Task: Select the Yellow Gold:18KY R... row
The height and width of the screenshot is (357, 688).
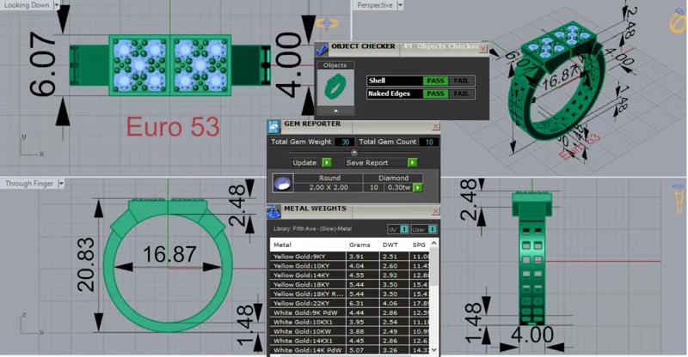Action: pyautogui.click(x=350, y=293)
